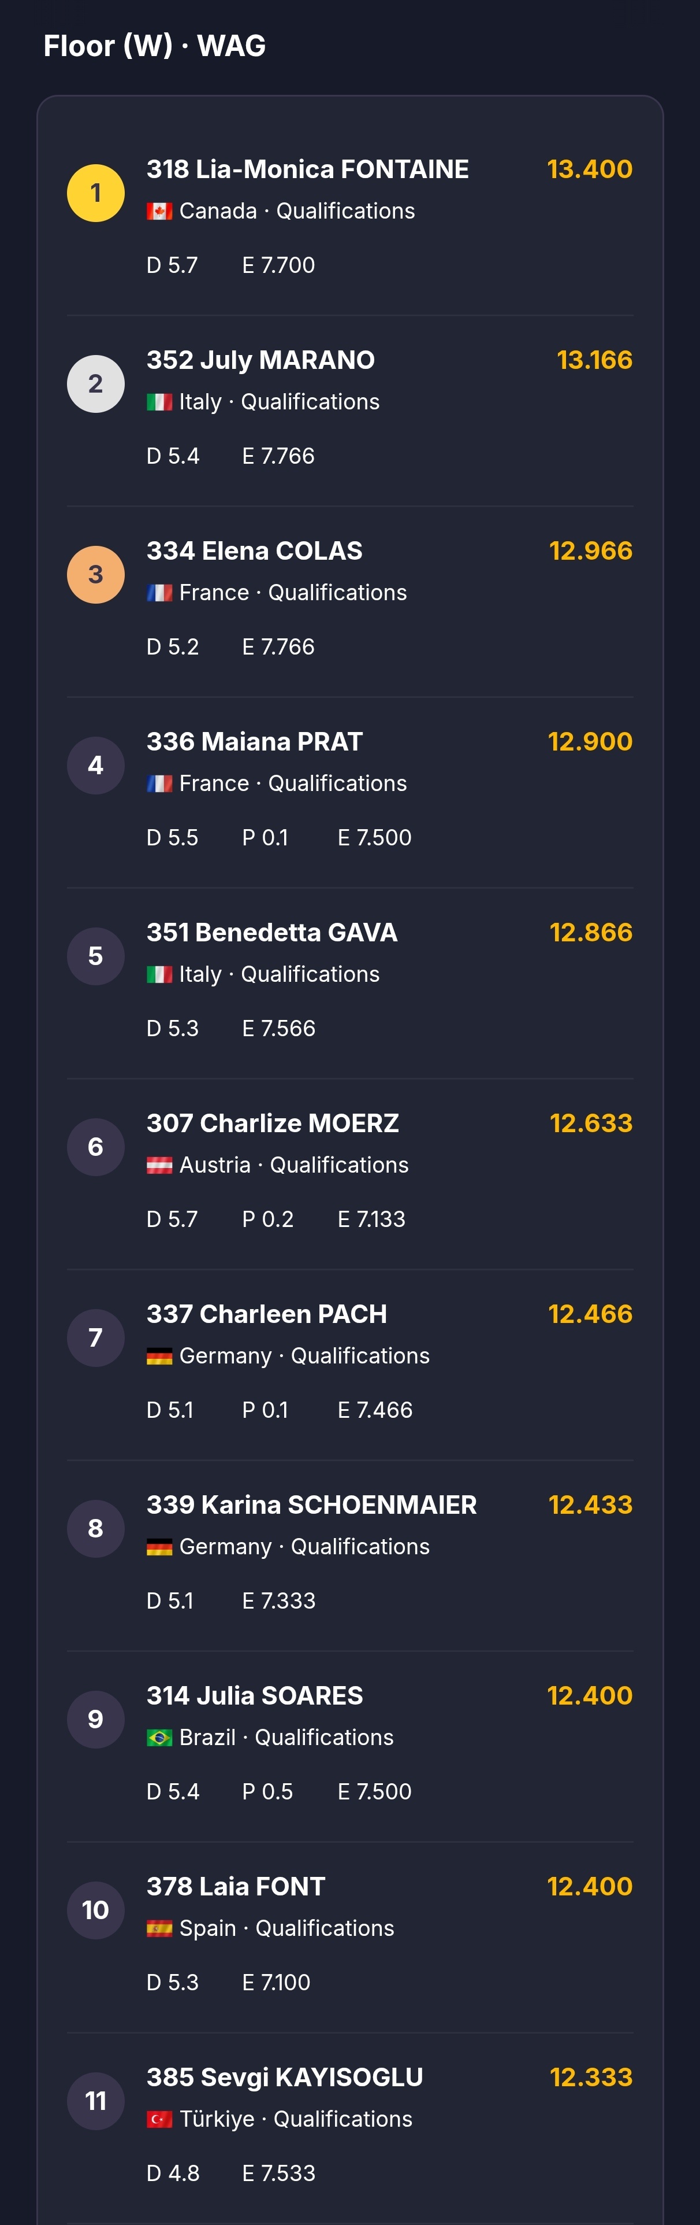Click the bronze rank 3 badge
Image resolution: width=700 pixels, height=2225 pixels.
[x=96, y=574]
